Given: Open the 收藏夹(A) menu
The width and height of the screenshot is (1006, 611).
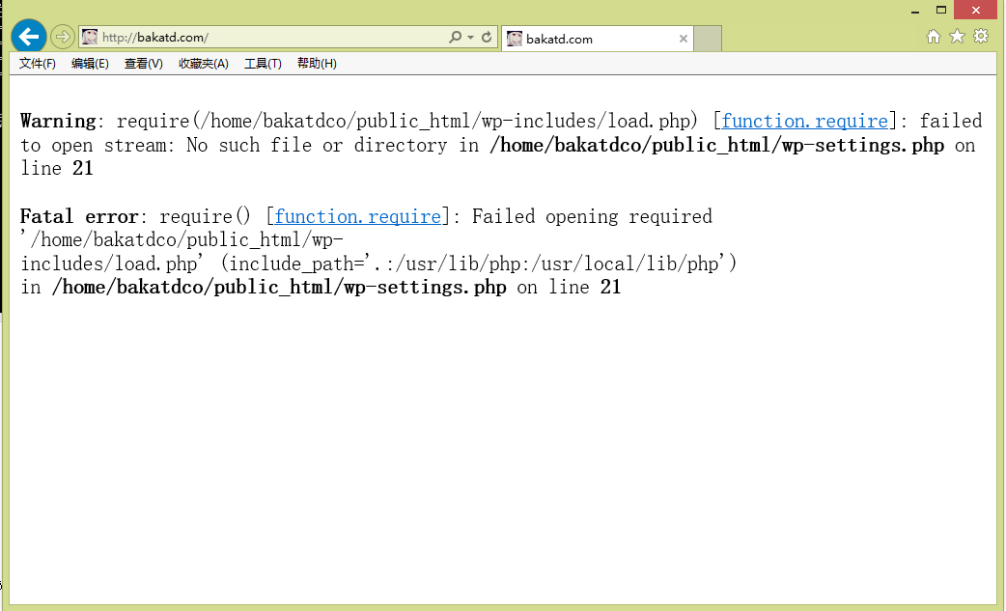Looking at the screenshot, I should [x=203, y=64].
